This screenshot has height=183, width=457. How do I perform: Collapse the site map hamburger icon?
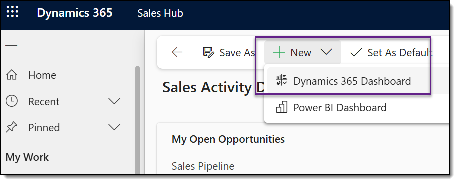(11, 46)
